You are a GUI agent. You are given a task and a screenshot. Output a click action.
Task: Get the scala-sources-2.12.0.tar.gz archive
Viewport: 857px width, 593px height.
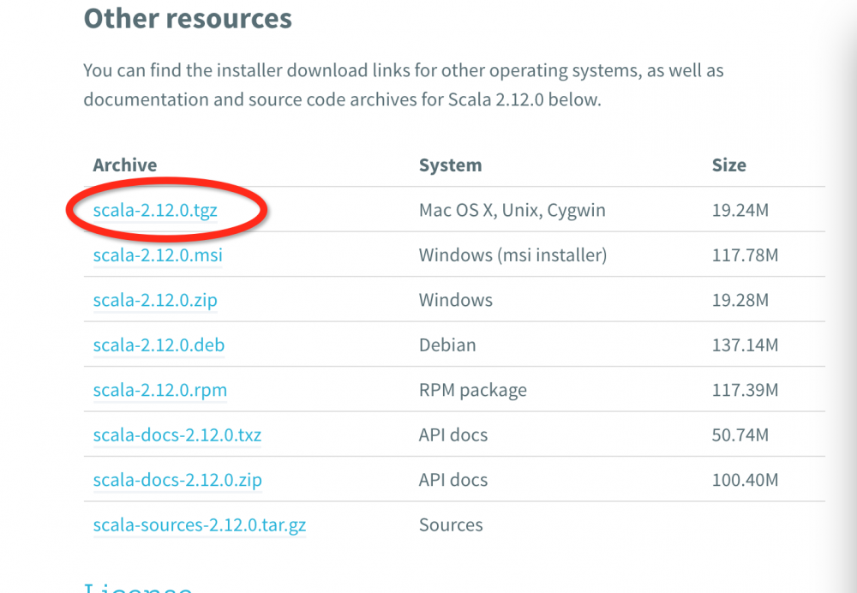coord(199,525)
